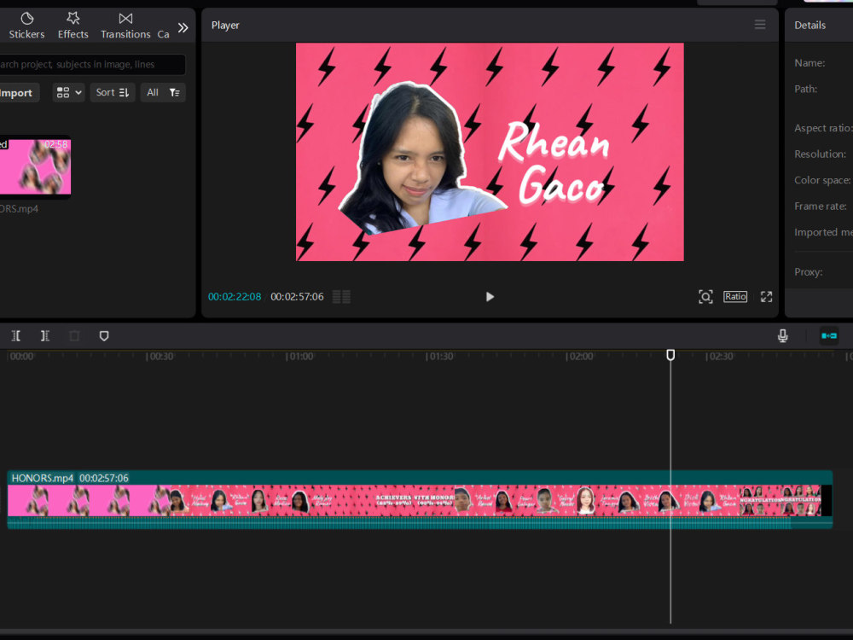853x640 pixels.
Task: Click the Import button
Action: (18, 92)
